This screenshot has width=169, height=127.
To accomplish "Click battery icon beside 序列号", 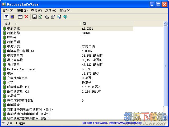I will point(4,38).
